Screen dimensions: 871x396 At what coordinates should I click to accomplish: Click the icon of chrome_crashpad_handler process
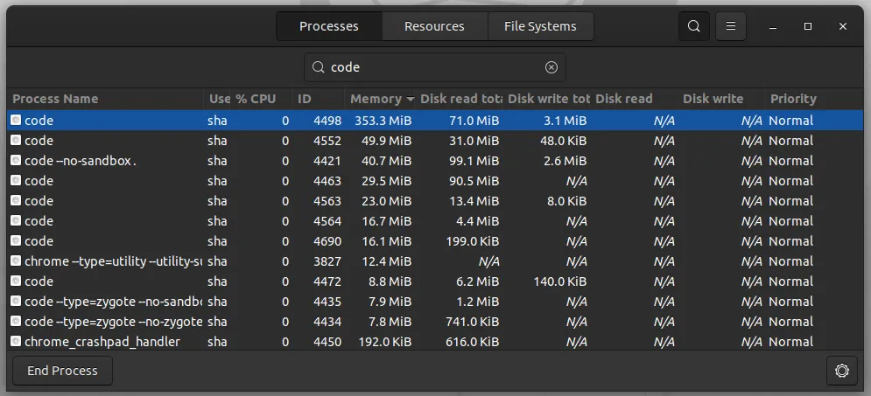(16, 341)
